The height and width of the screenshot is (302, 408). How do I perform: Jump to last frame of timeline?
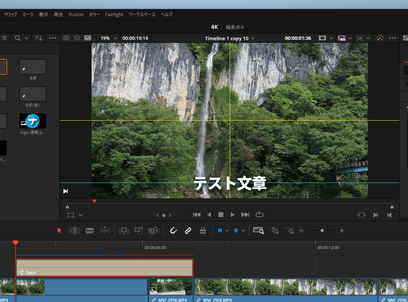pyautogui.click(x=245, y=214)
